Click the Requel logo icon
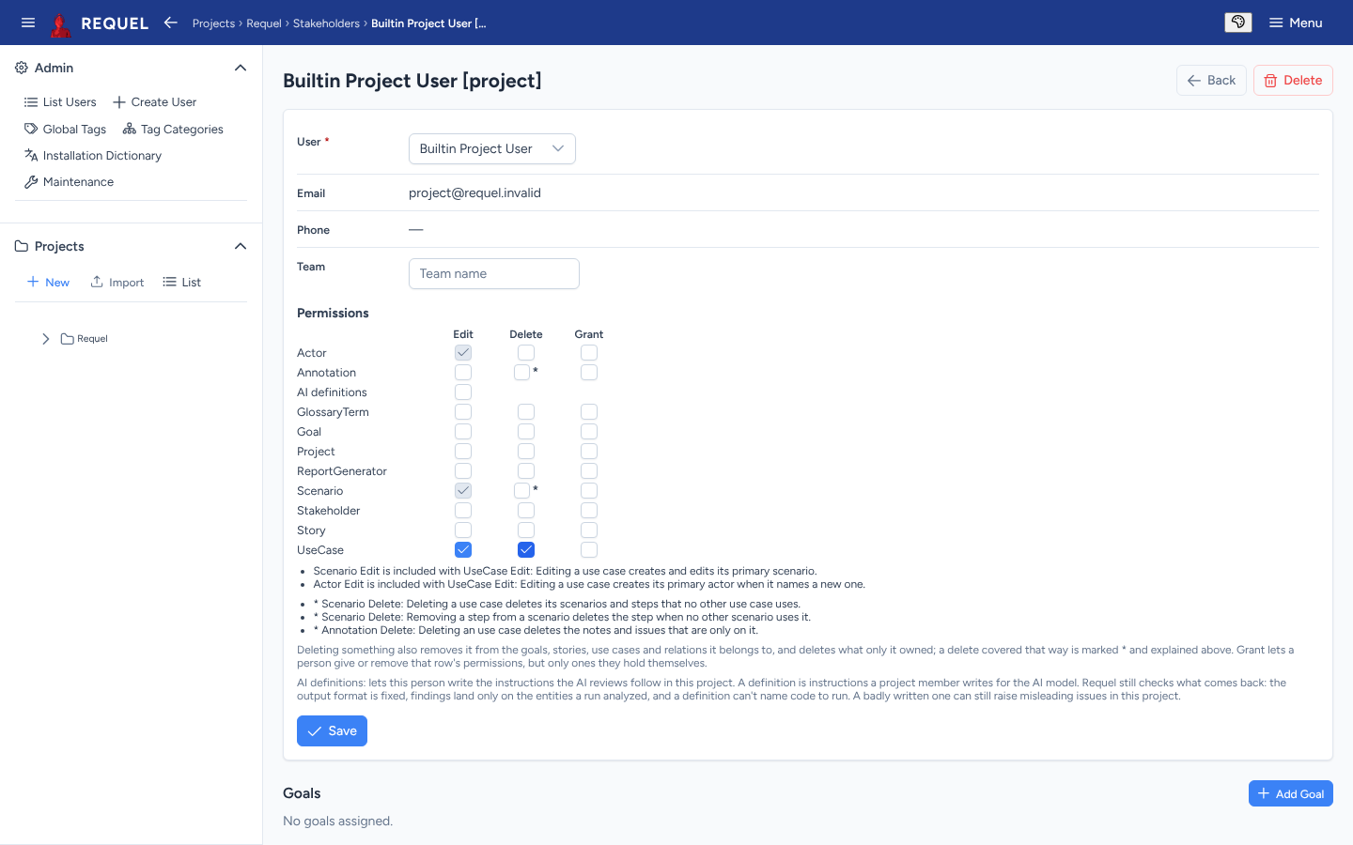Screen dimensions: 1353x845 [61, 23]
